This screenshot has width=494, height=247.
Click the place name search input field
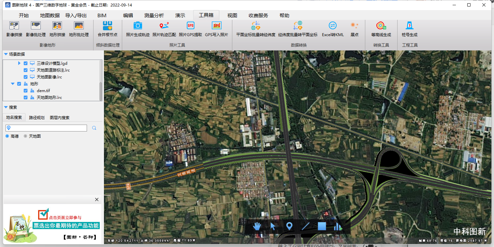click(49, 128)
